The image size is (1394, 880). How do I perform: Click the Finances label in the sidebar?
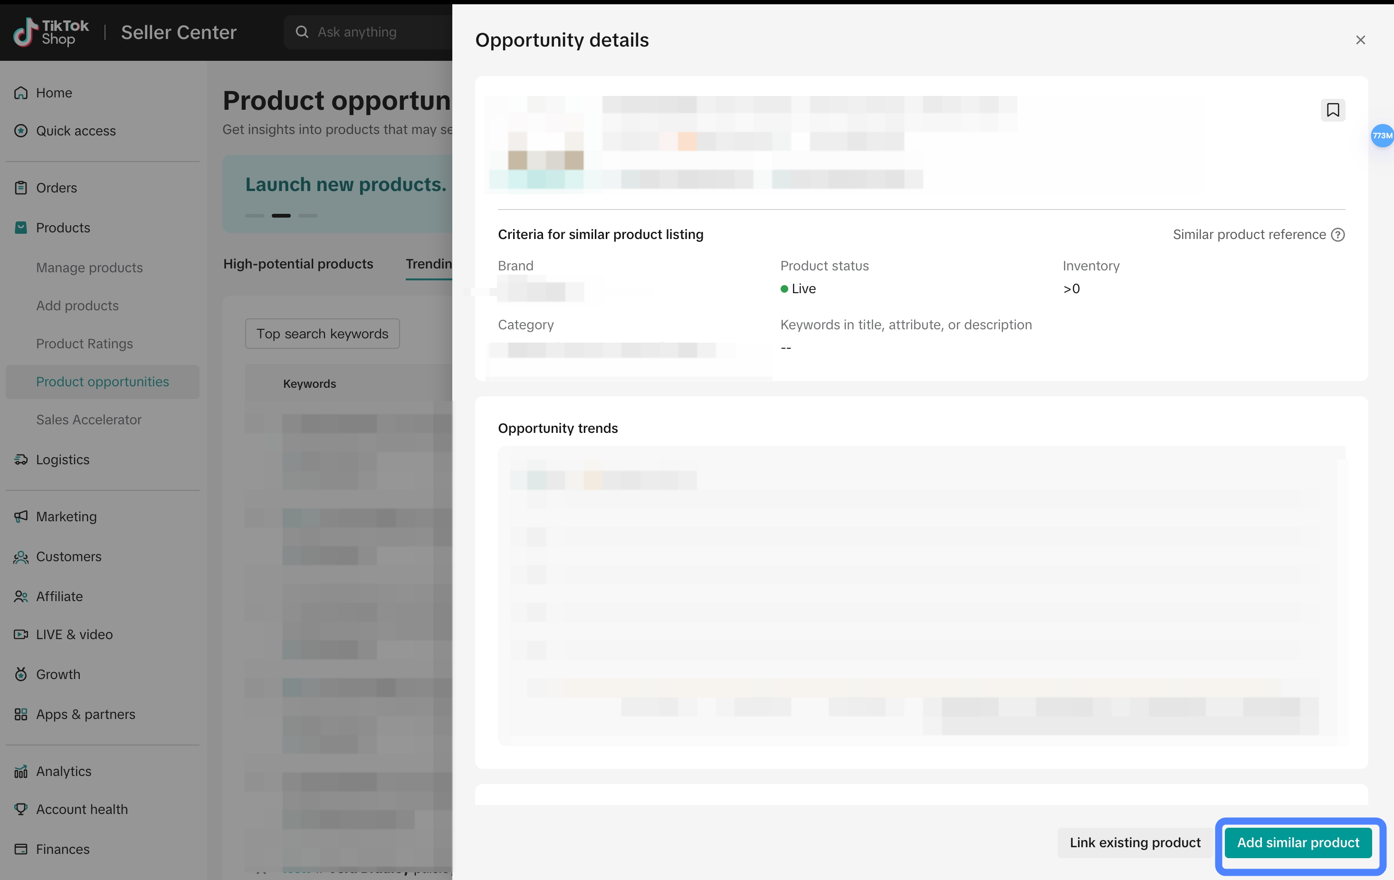coord(63,849)
